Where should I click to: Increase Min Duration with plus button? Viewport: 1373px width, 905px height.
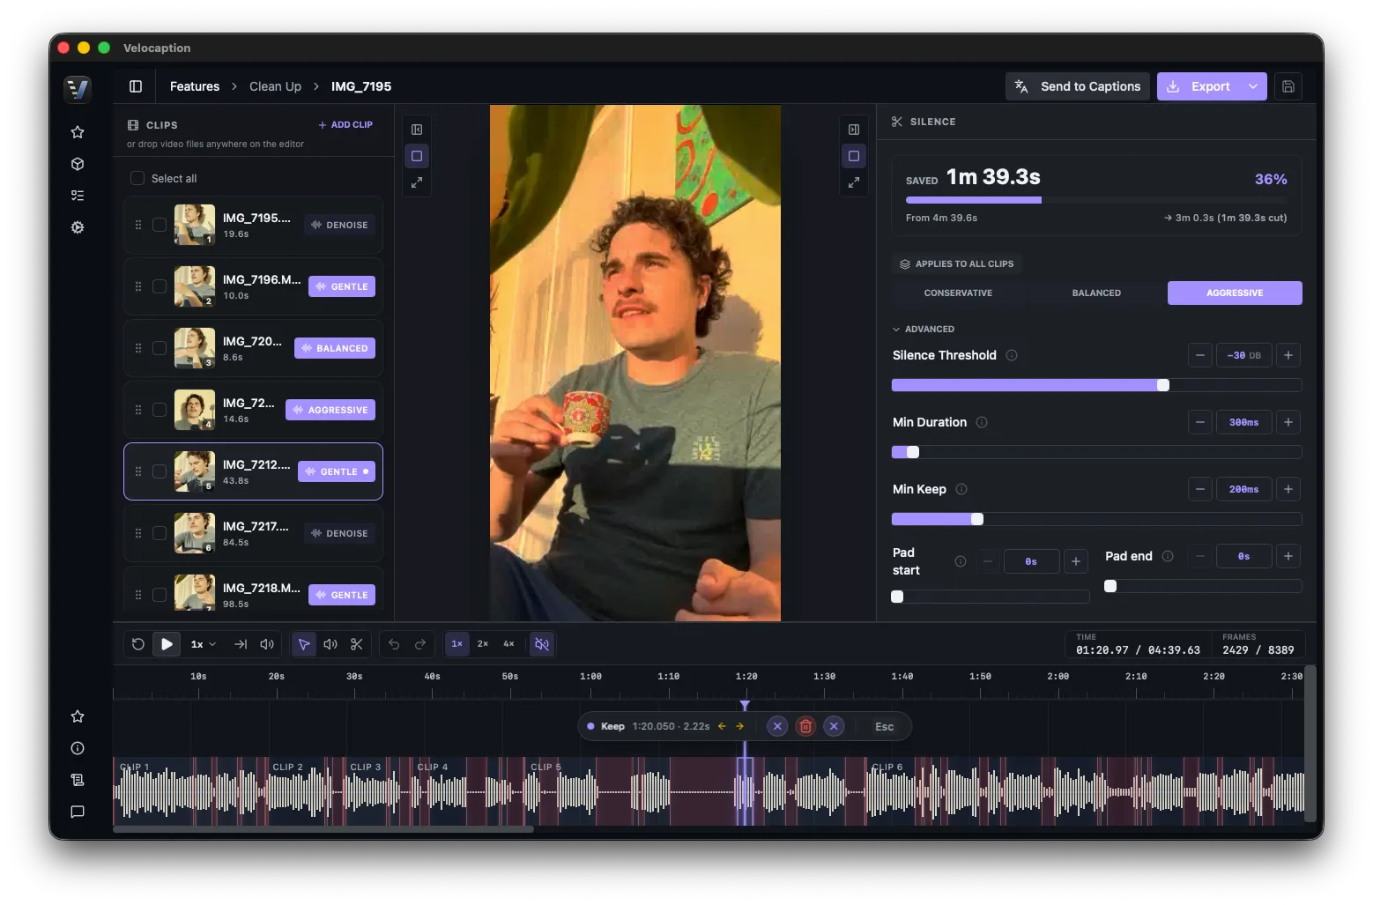[x=1288, y=422]
